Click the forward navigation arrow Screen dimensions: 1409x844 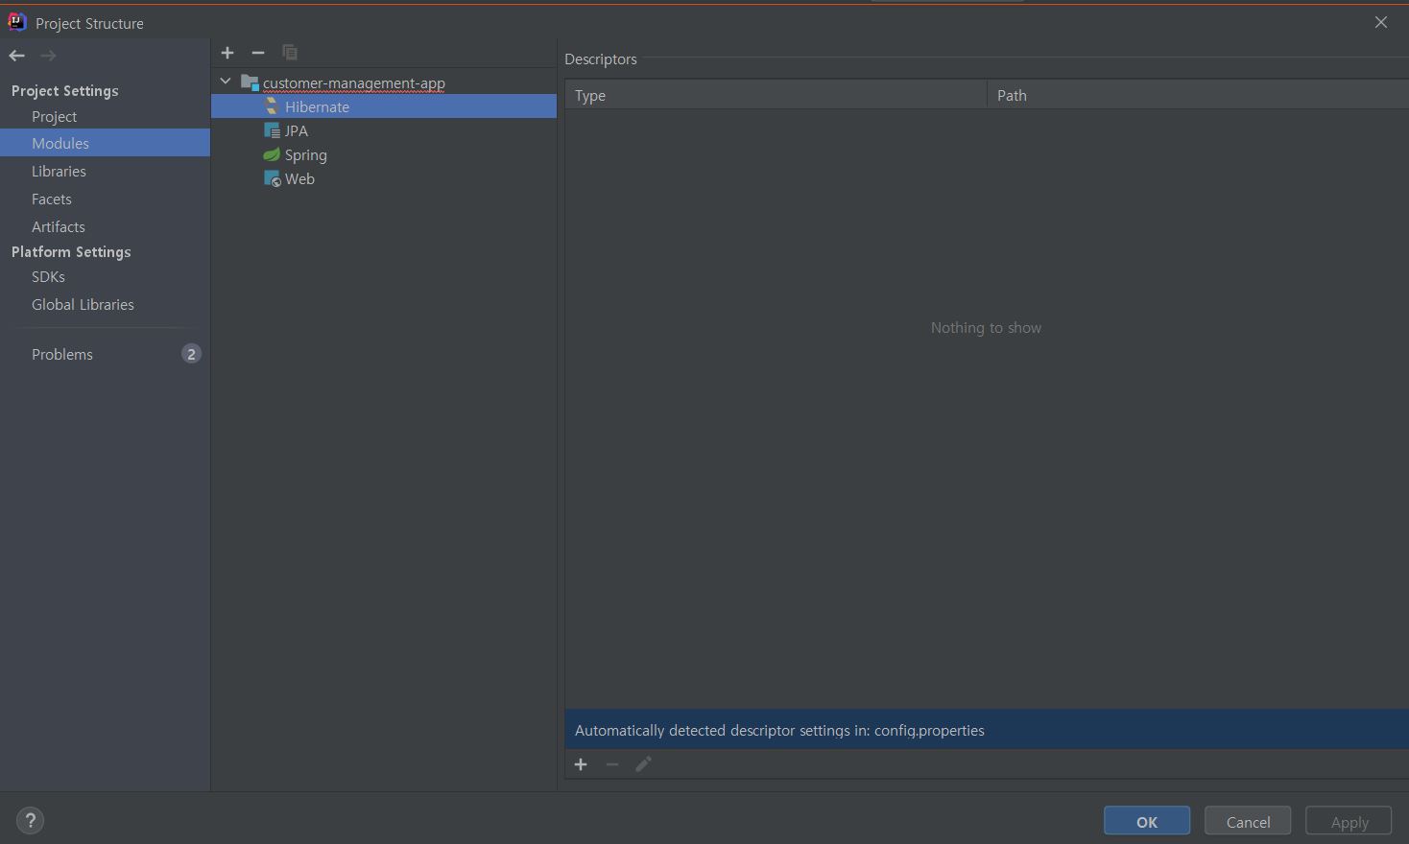[x=48, y=56]
